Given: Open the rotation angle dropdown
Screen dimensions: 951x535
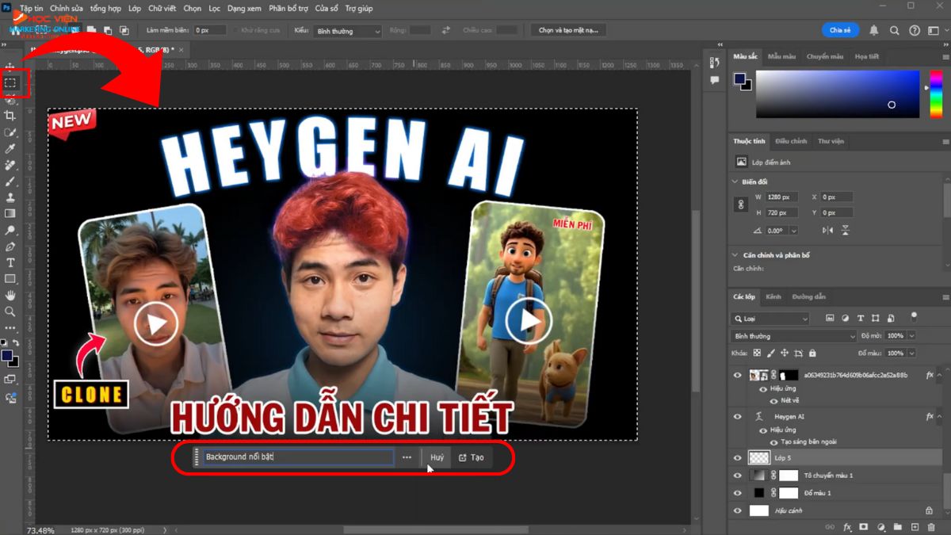Looking at the screenshot, I should 793,231.
